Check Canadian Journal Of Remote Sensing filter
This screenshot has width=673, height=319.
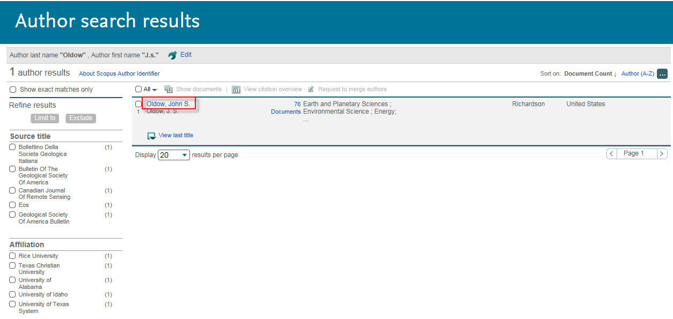(12, 190)
